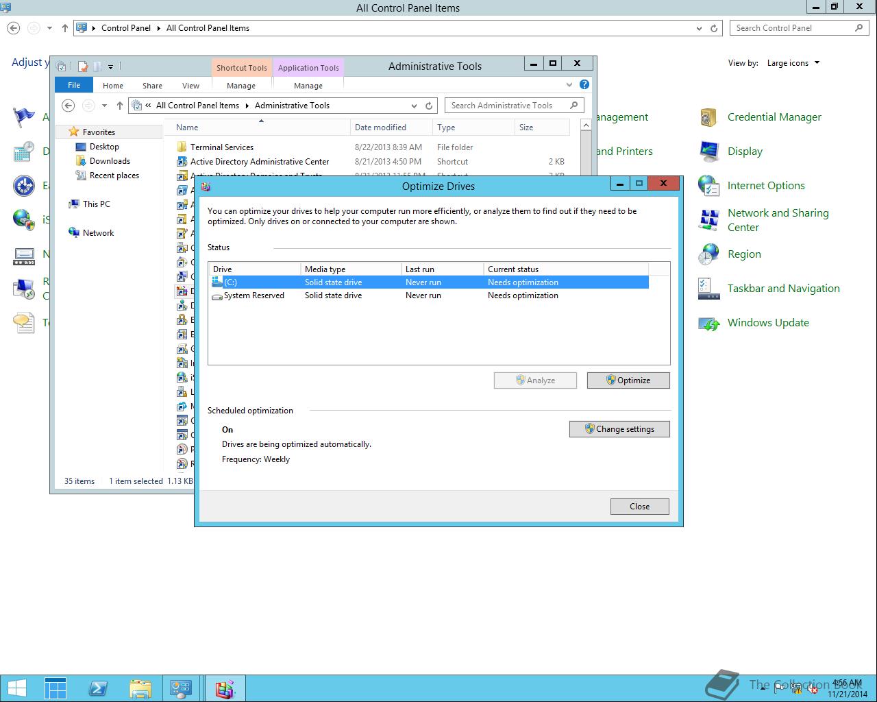Select the (C:) drive row

pos(430,282)
